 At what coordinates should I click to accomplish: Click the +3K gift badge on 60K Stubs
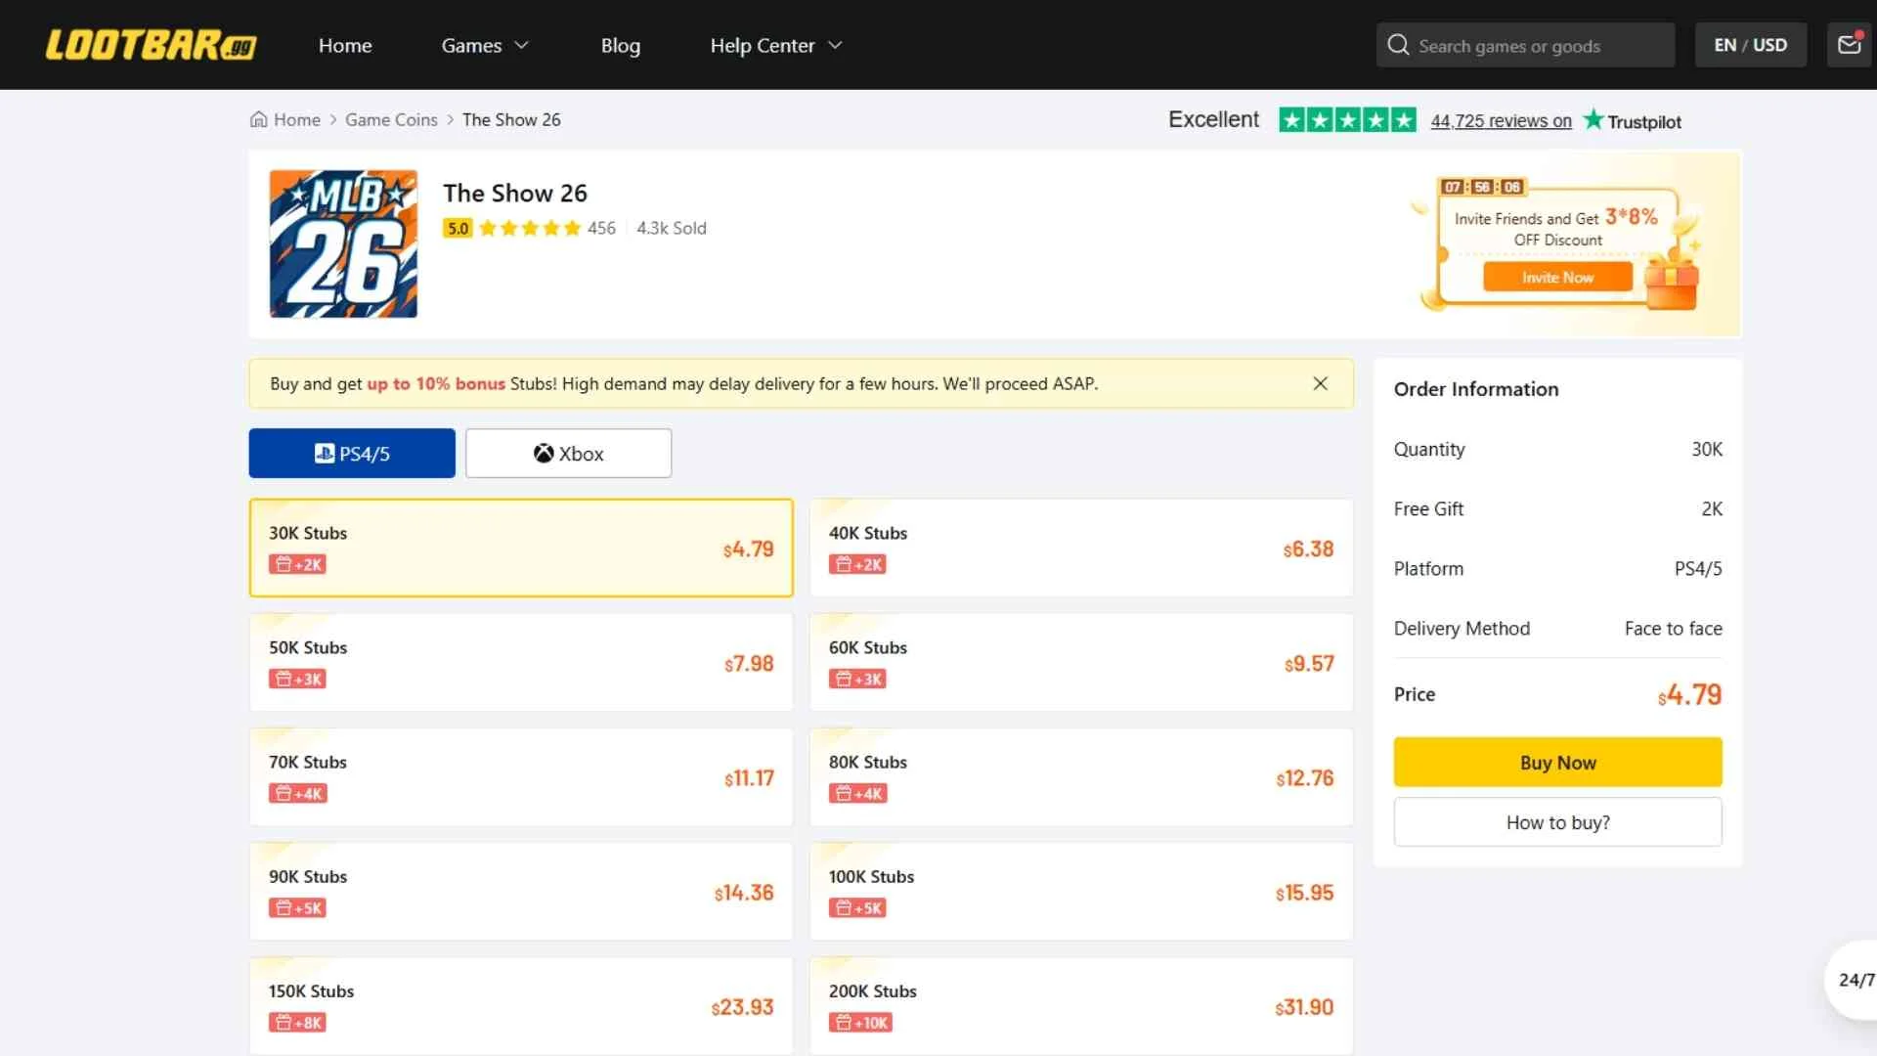[857, 679]
